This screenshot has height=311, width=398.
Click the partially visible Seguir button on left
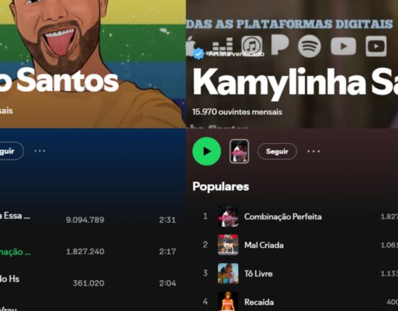click(x=10, y=151)
